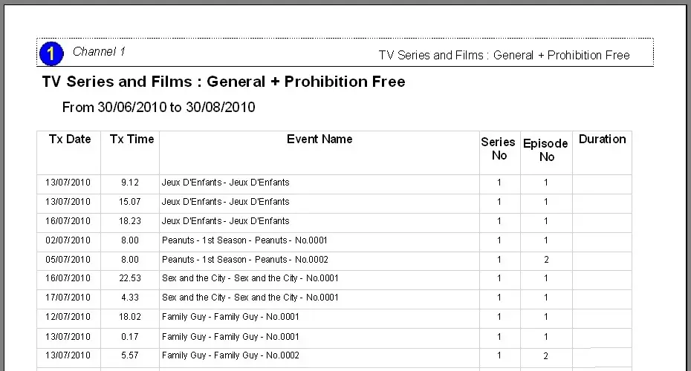This screenshot has height=371, width=691.
Task: Select the 02/07/2010 Tx Date cell
Action: 68,240
